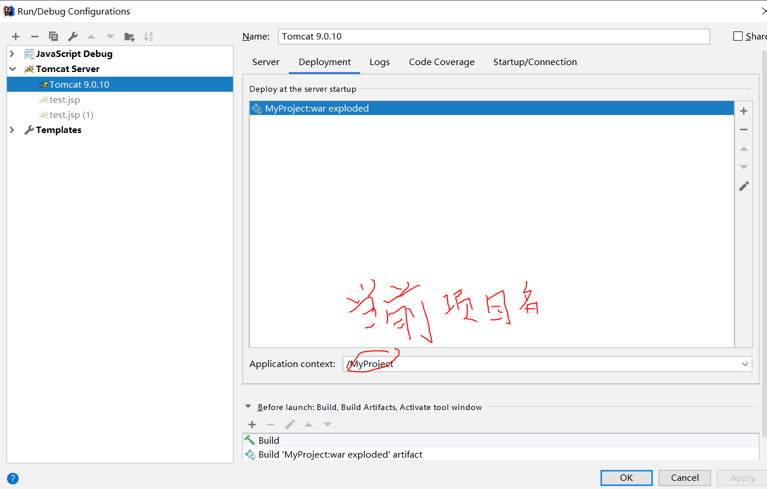Click into the Name field
The height and width of the screenshot is (489, 767).
pyautogui.click(x=494, y=36)
